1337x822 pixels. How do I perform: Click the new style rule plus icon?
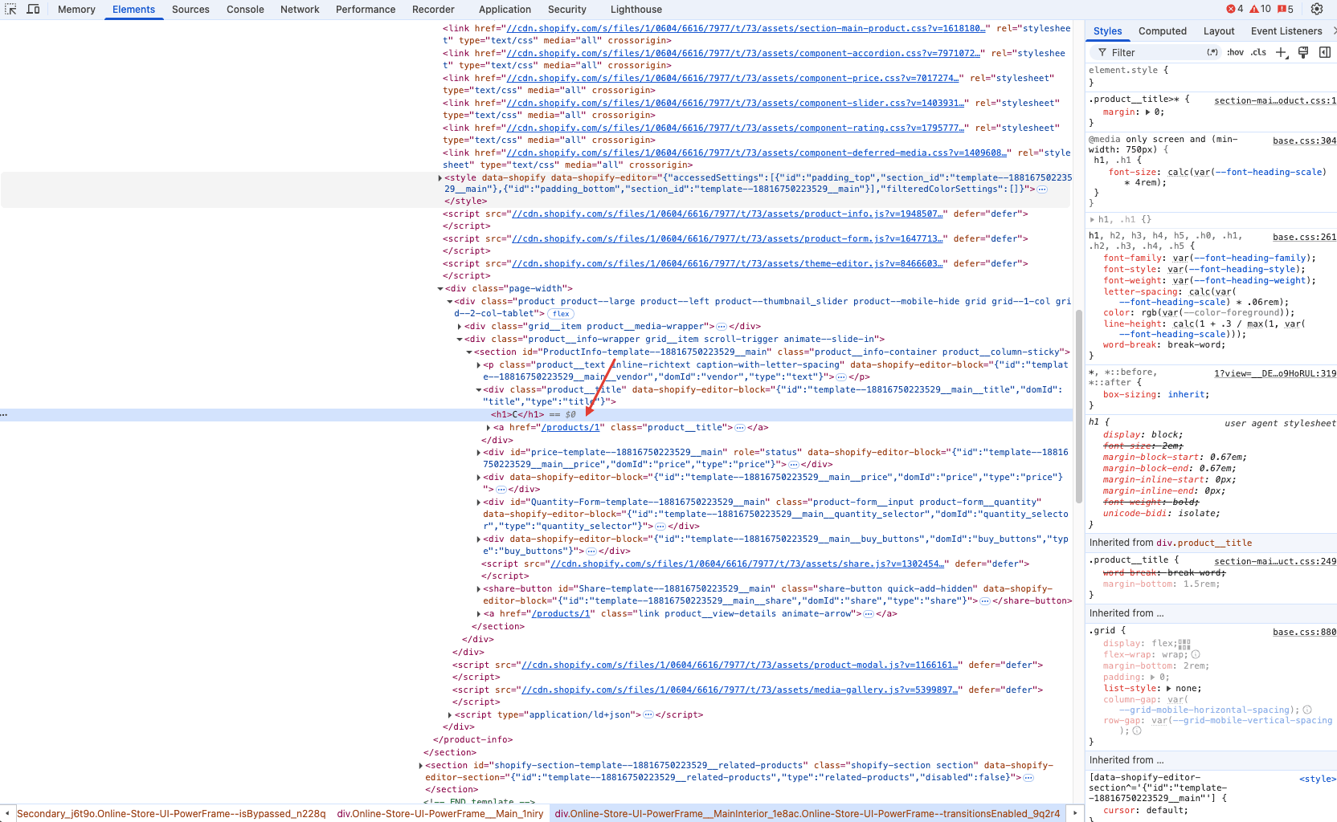pos(1282,52)
